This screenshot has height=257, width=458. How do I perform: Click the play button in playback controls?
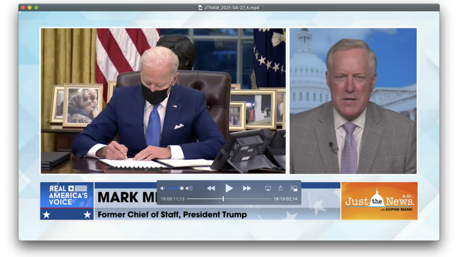[x=229, y=188]
